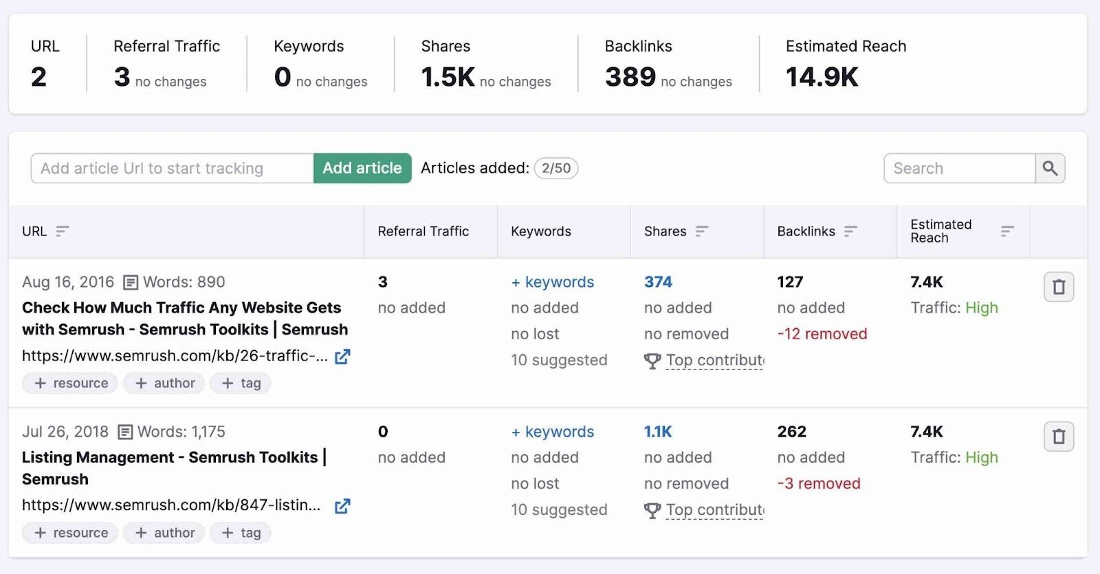Screen dimensions: 1100x574
Task: Open Check How Much Traffic article title
Action: point(185,319)
